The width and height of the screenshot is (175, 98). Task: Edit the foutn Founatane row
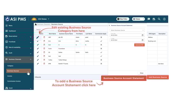(38, 49)
